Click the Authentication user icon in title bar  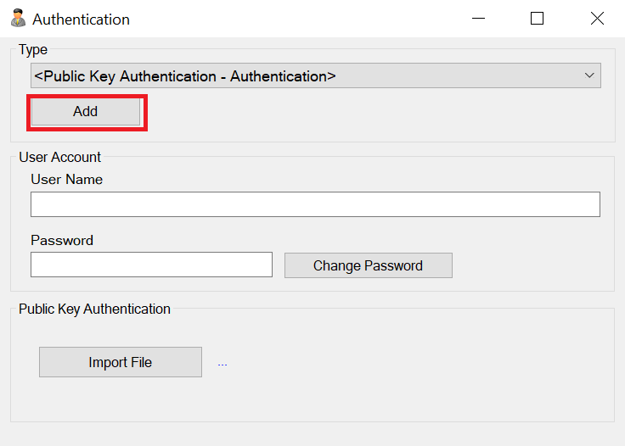click(18, 19)
